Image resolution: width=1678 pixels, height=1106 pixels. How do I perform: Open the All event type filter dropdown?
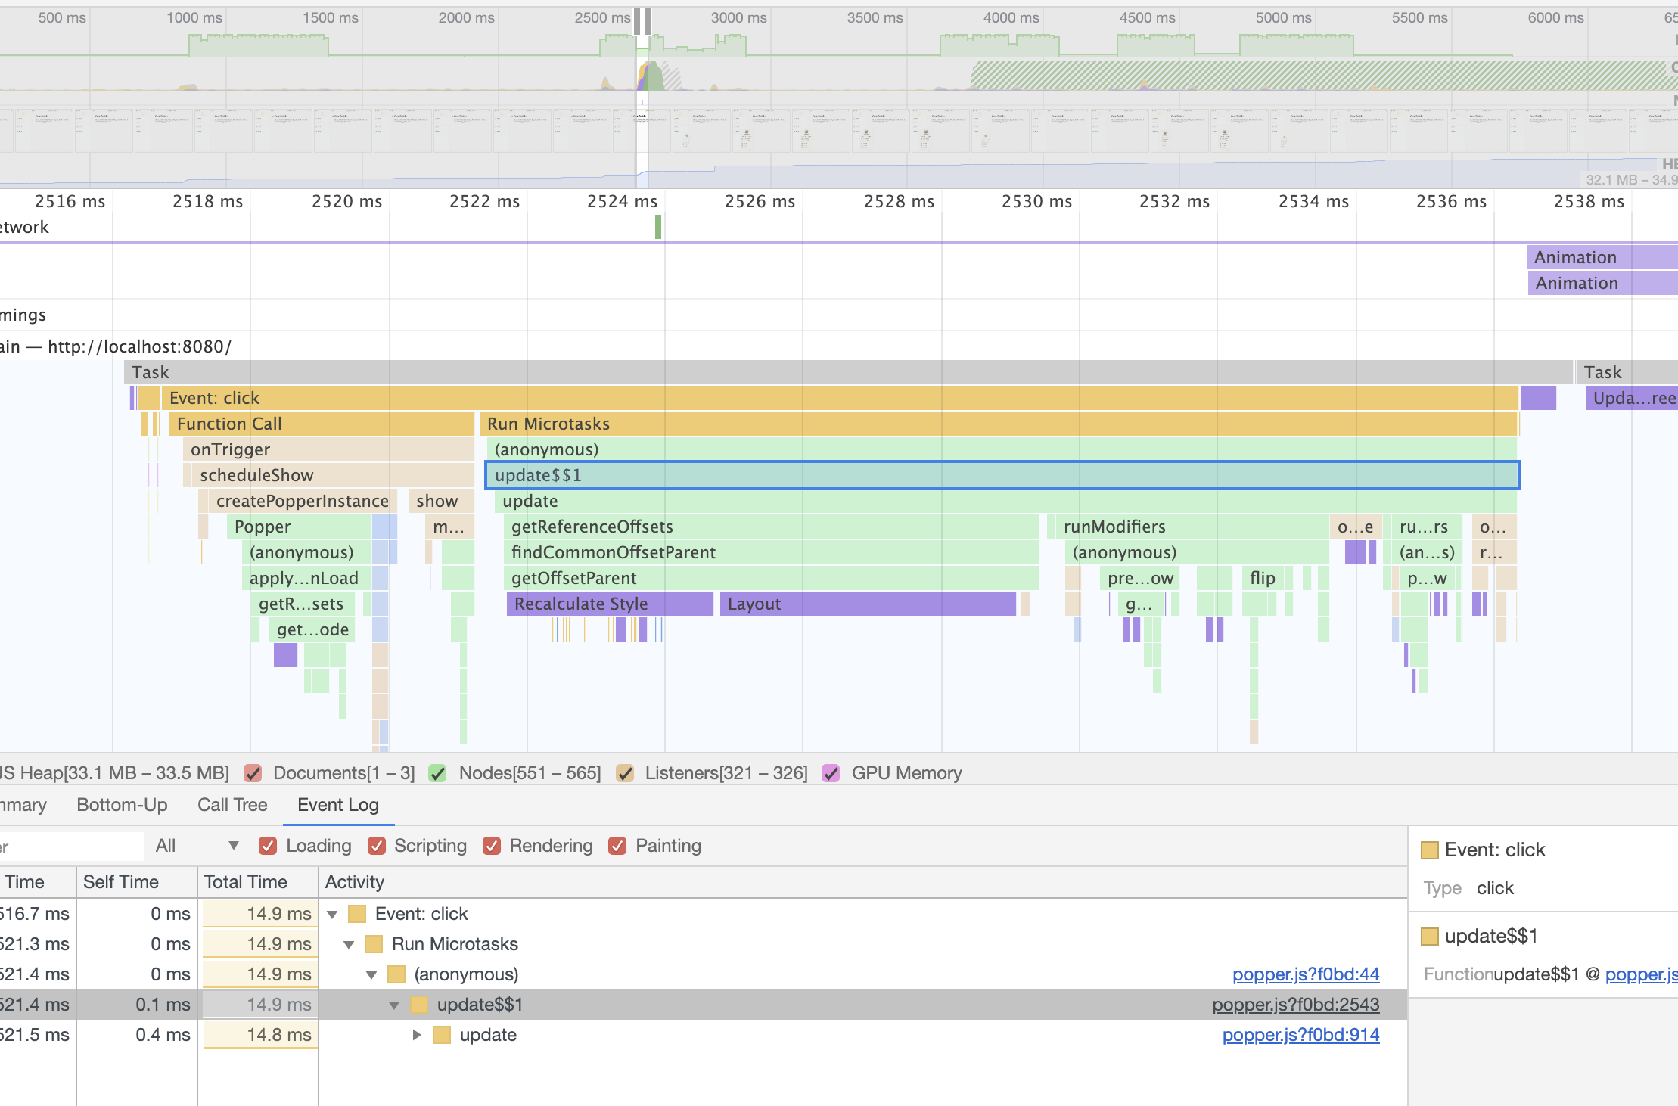pos(197,845)
